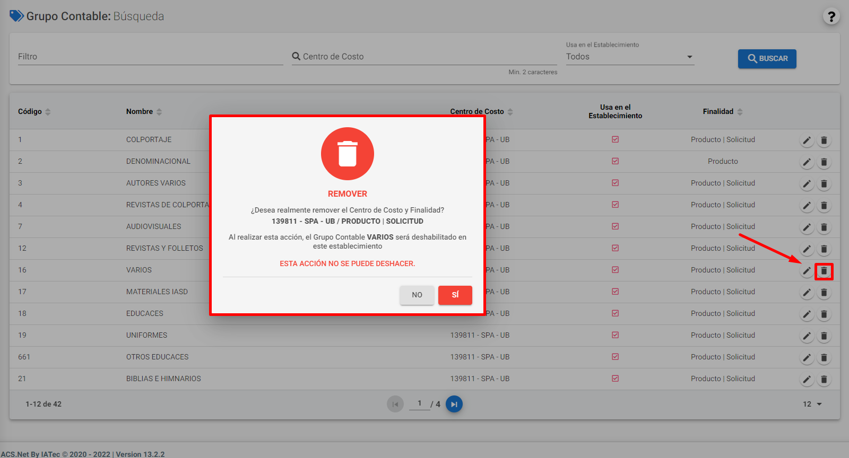Image resolution: width=849 pixels, height=458 pixels.
Task: Edit the DENOMINACIONAL row
Action: click(x=807, y=162)
